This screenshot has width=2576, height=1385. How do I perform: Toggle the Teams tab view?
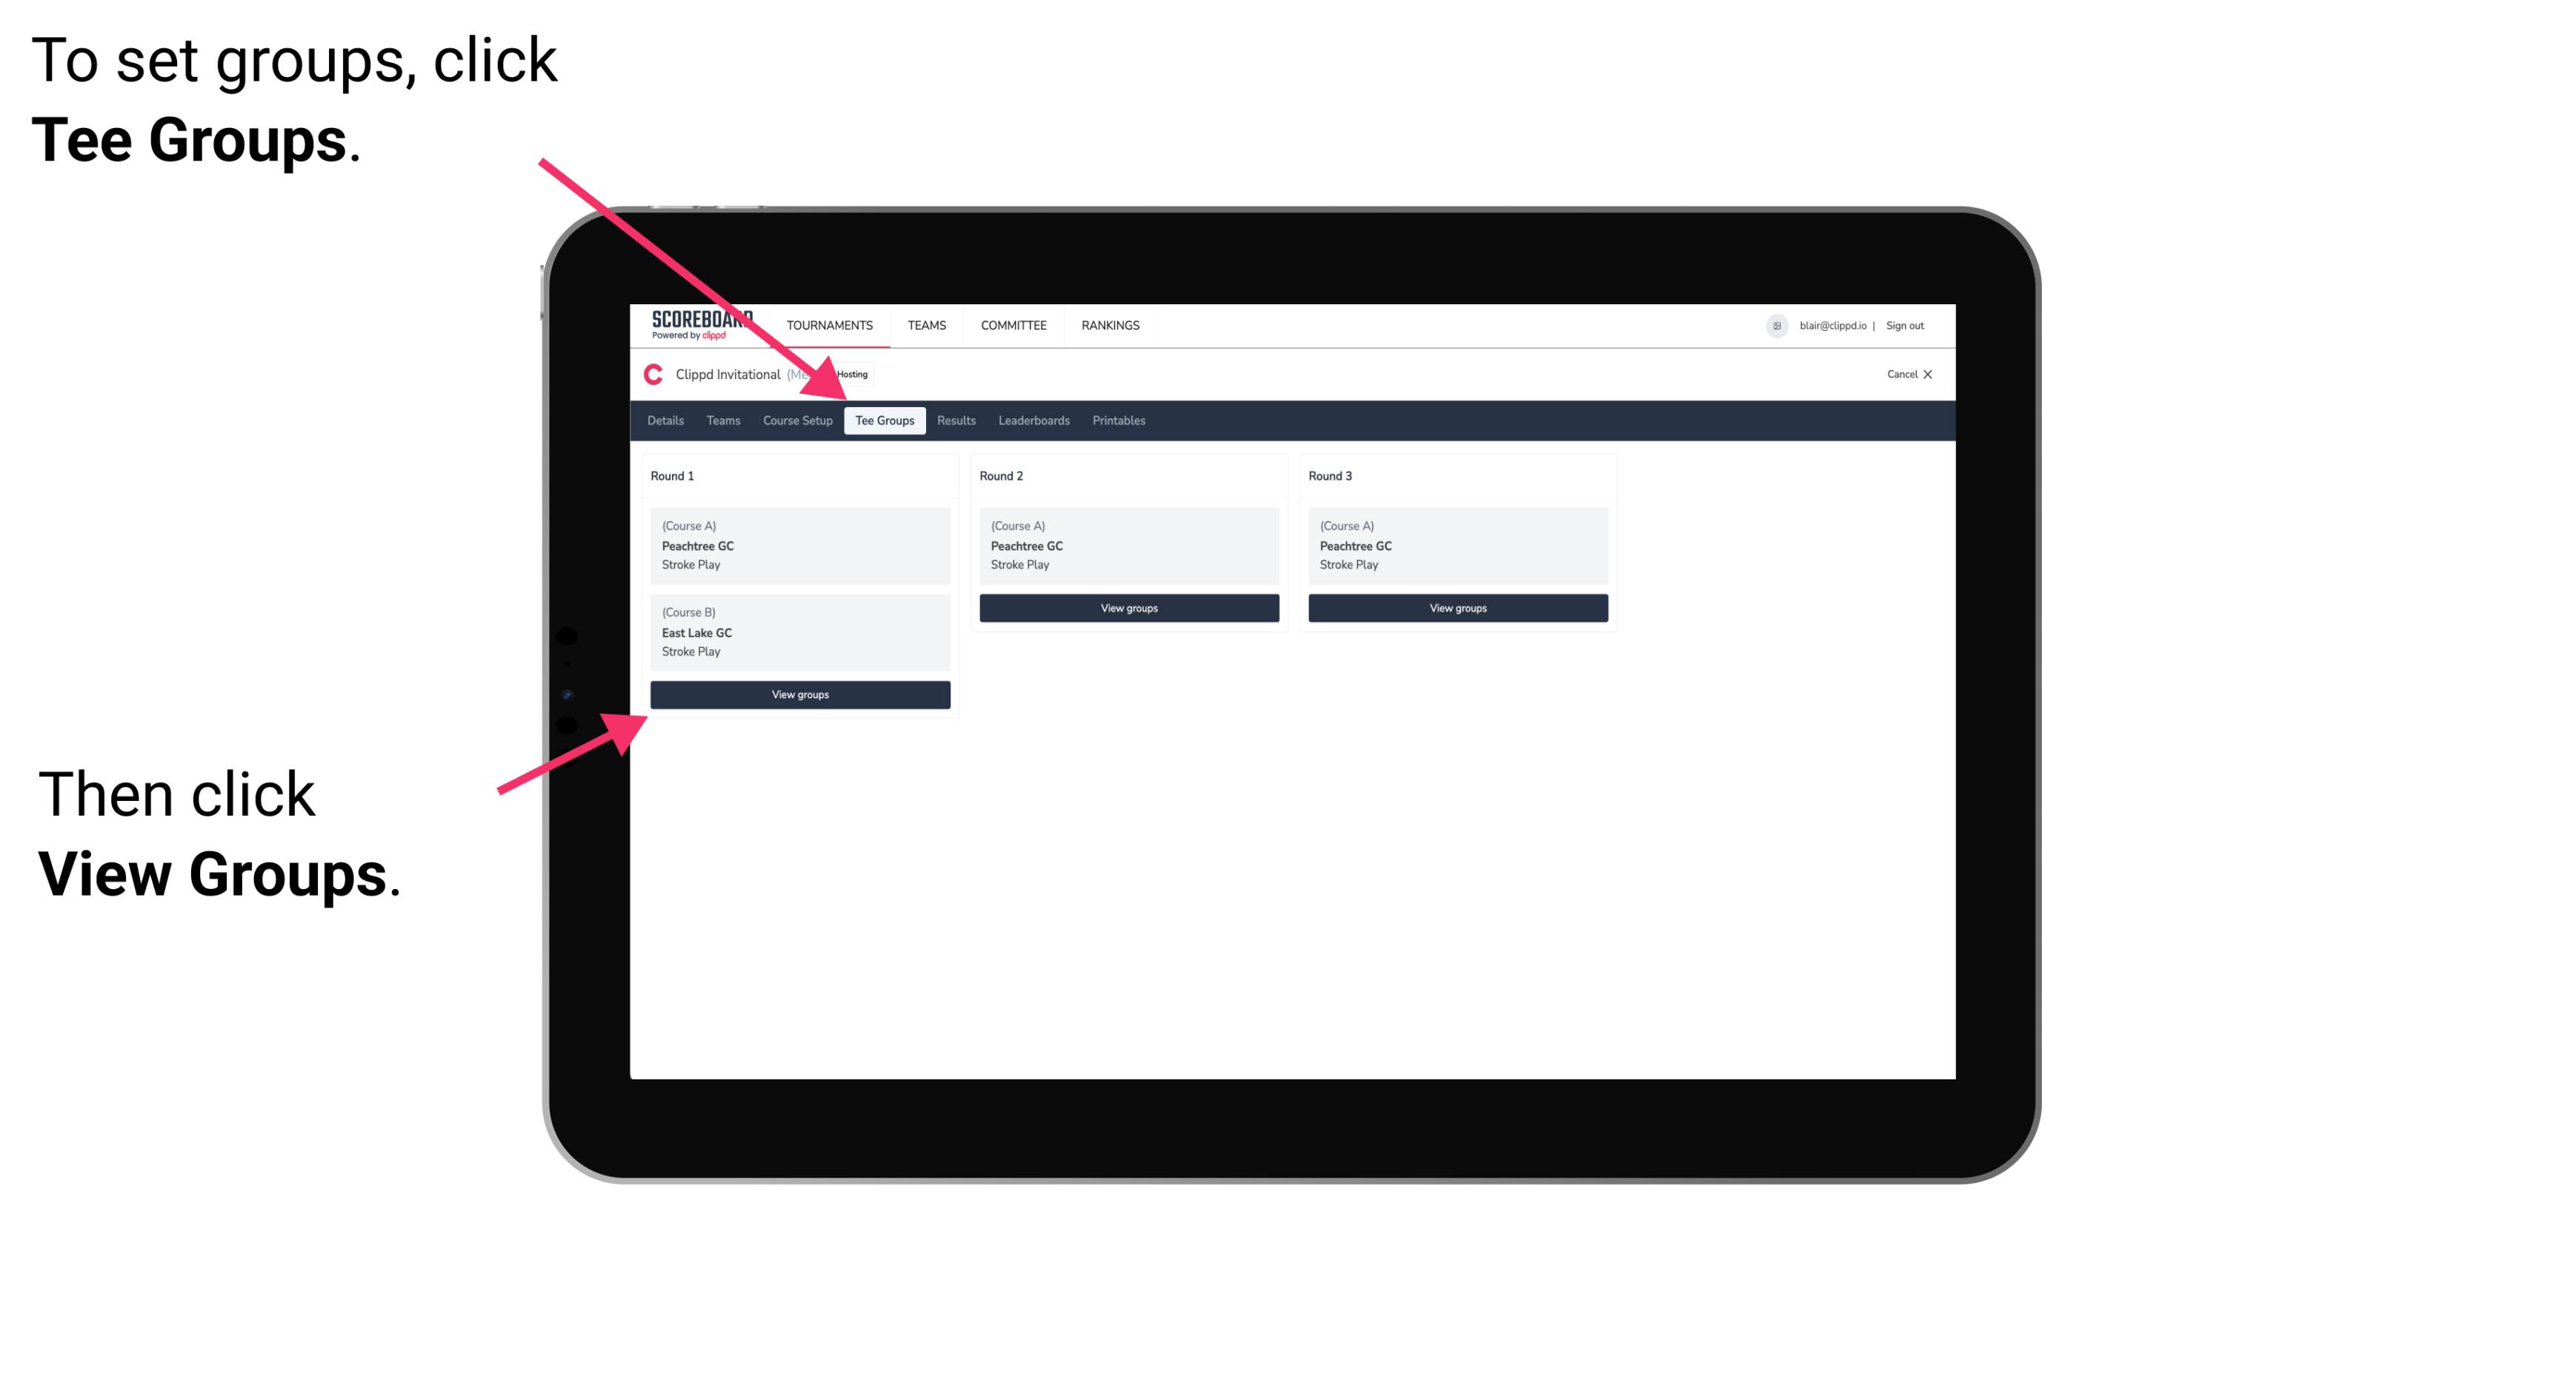tap(722, 421)
